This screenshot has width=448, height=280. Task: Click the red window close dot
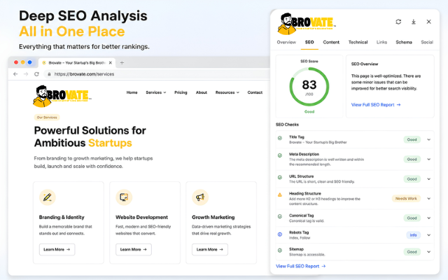(16, 62)
